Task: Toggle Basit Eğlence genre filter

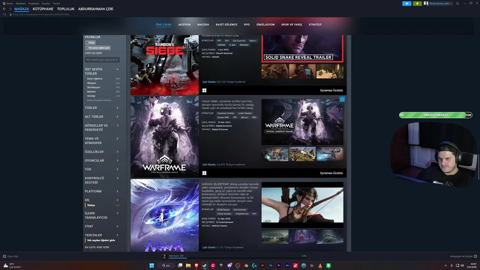Action: click(103, 79)
